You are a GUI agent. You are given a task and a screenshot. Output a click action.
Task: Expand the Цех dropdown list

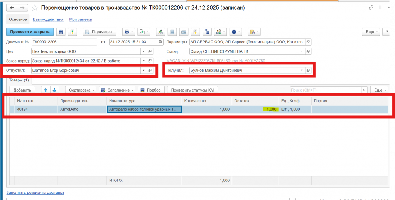coord(144,51)
